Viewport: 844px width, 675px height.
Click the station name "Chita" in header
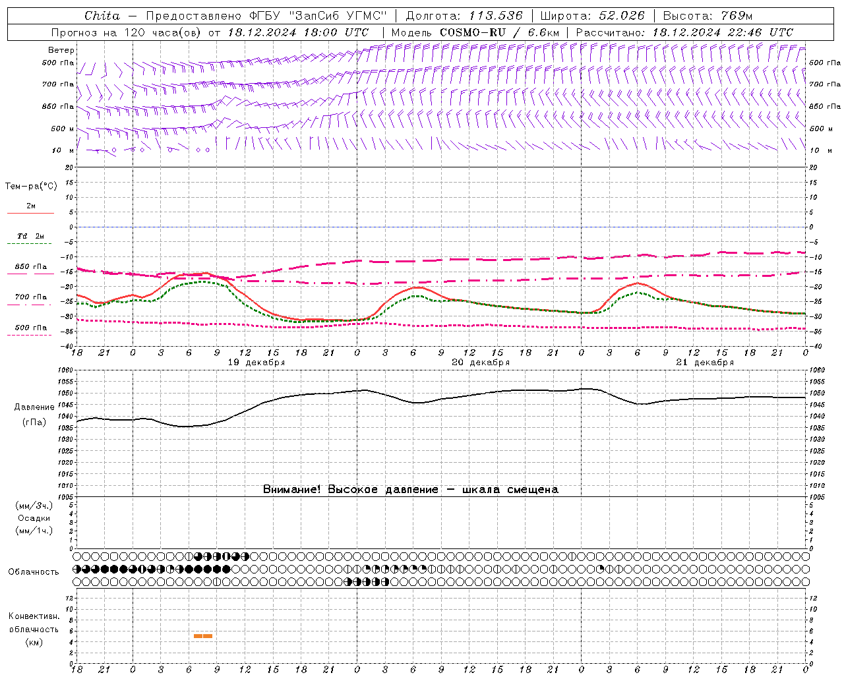tap(102, 16)
